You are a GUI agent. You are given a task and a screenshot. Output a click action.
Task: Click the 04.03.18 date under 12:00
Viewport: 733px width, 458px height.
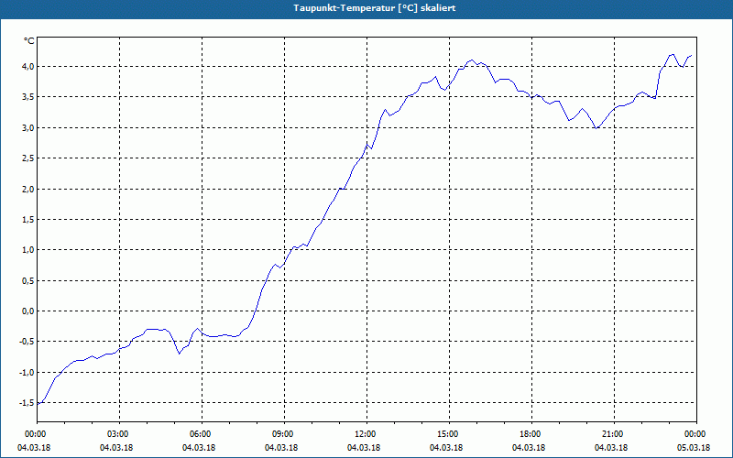(364, 448)
